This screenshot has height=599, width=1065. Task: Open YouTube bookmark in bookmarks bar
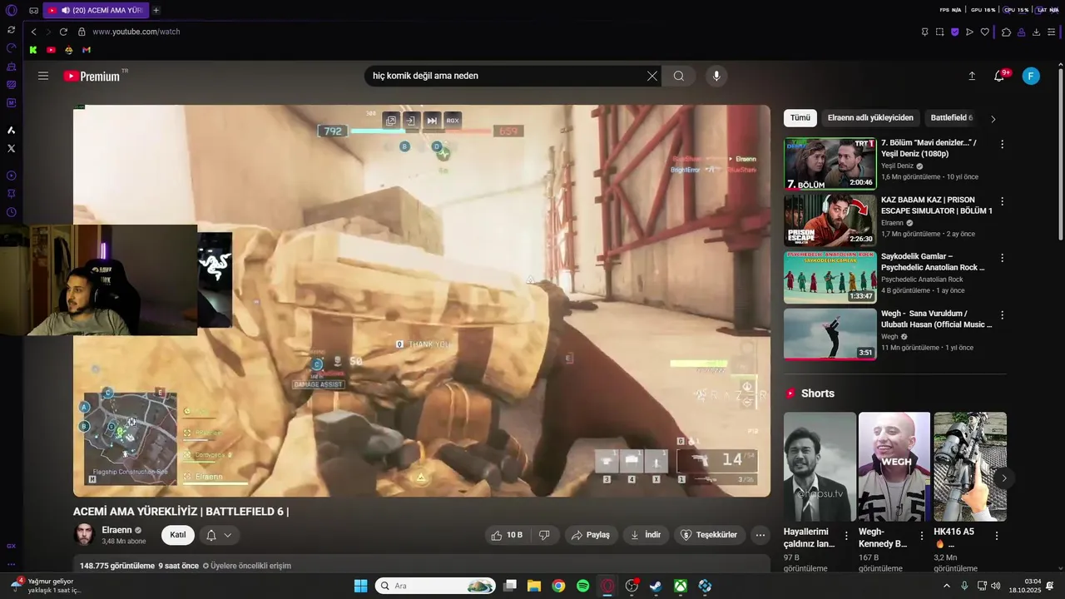pos(51,50)
